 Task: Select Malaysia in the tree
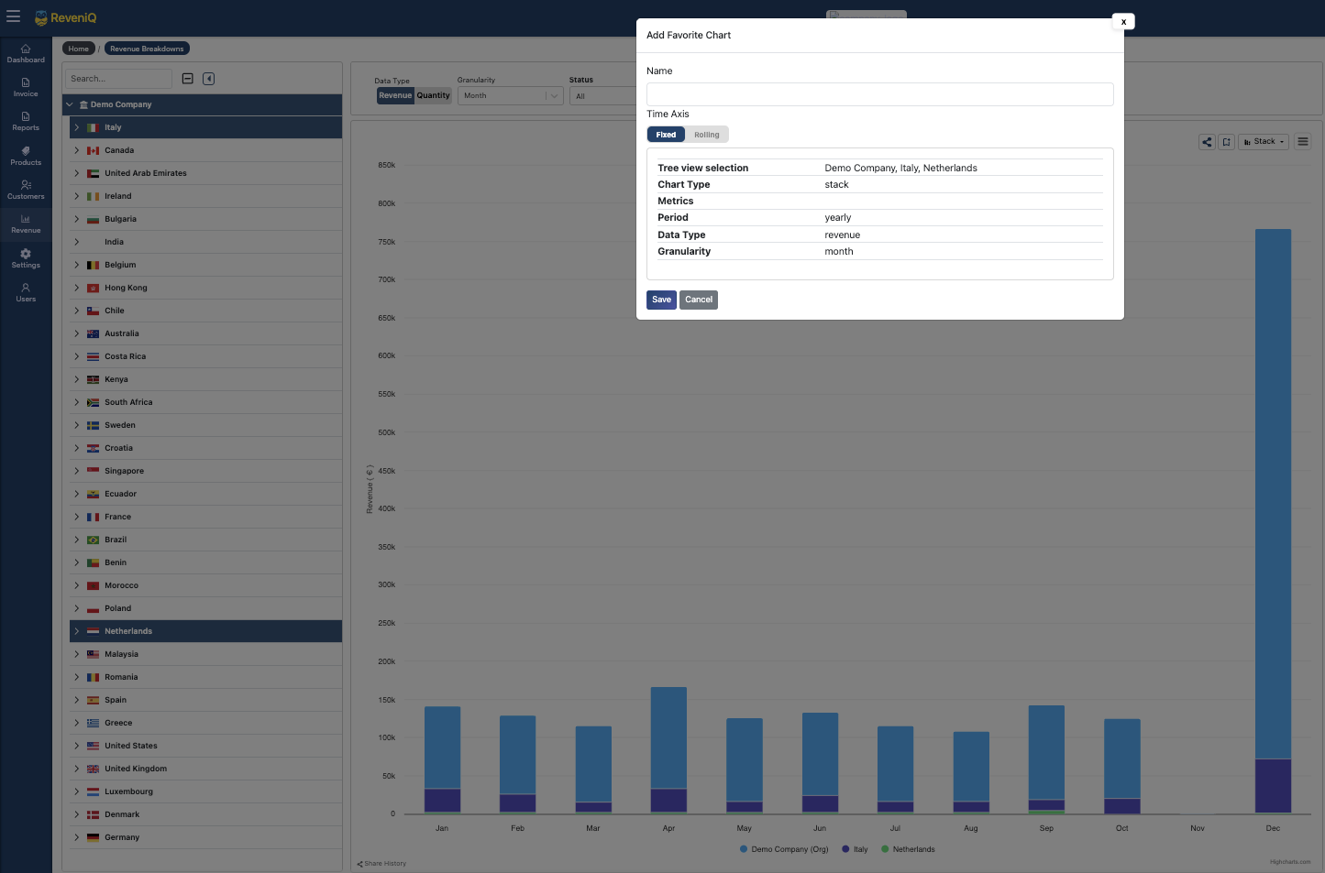[x=205, y=654]
